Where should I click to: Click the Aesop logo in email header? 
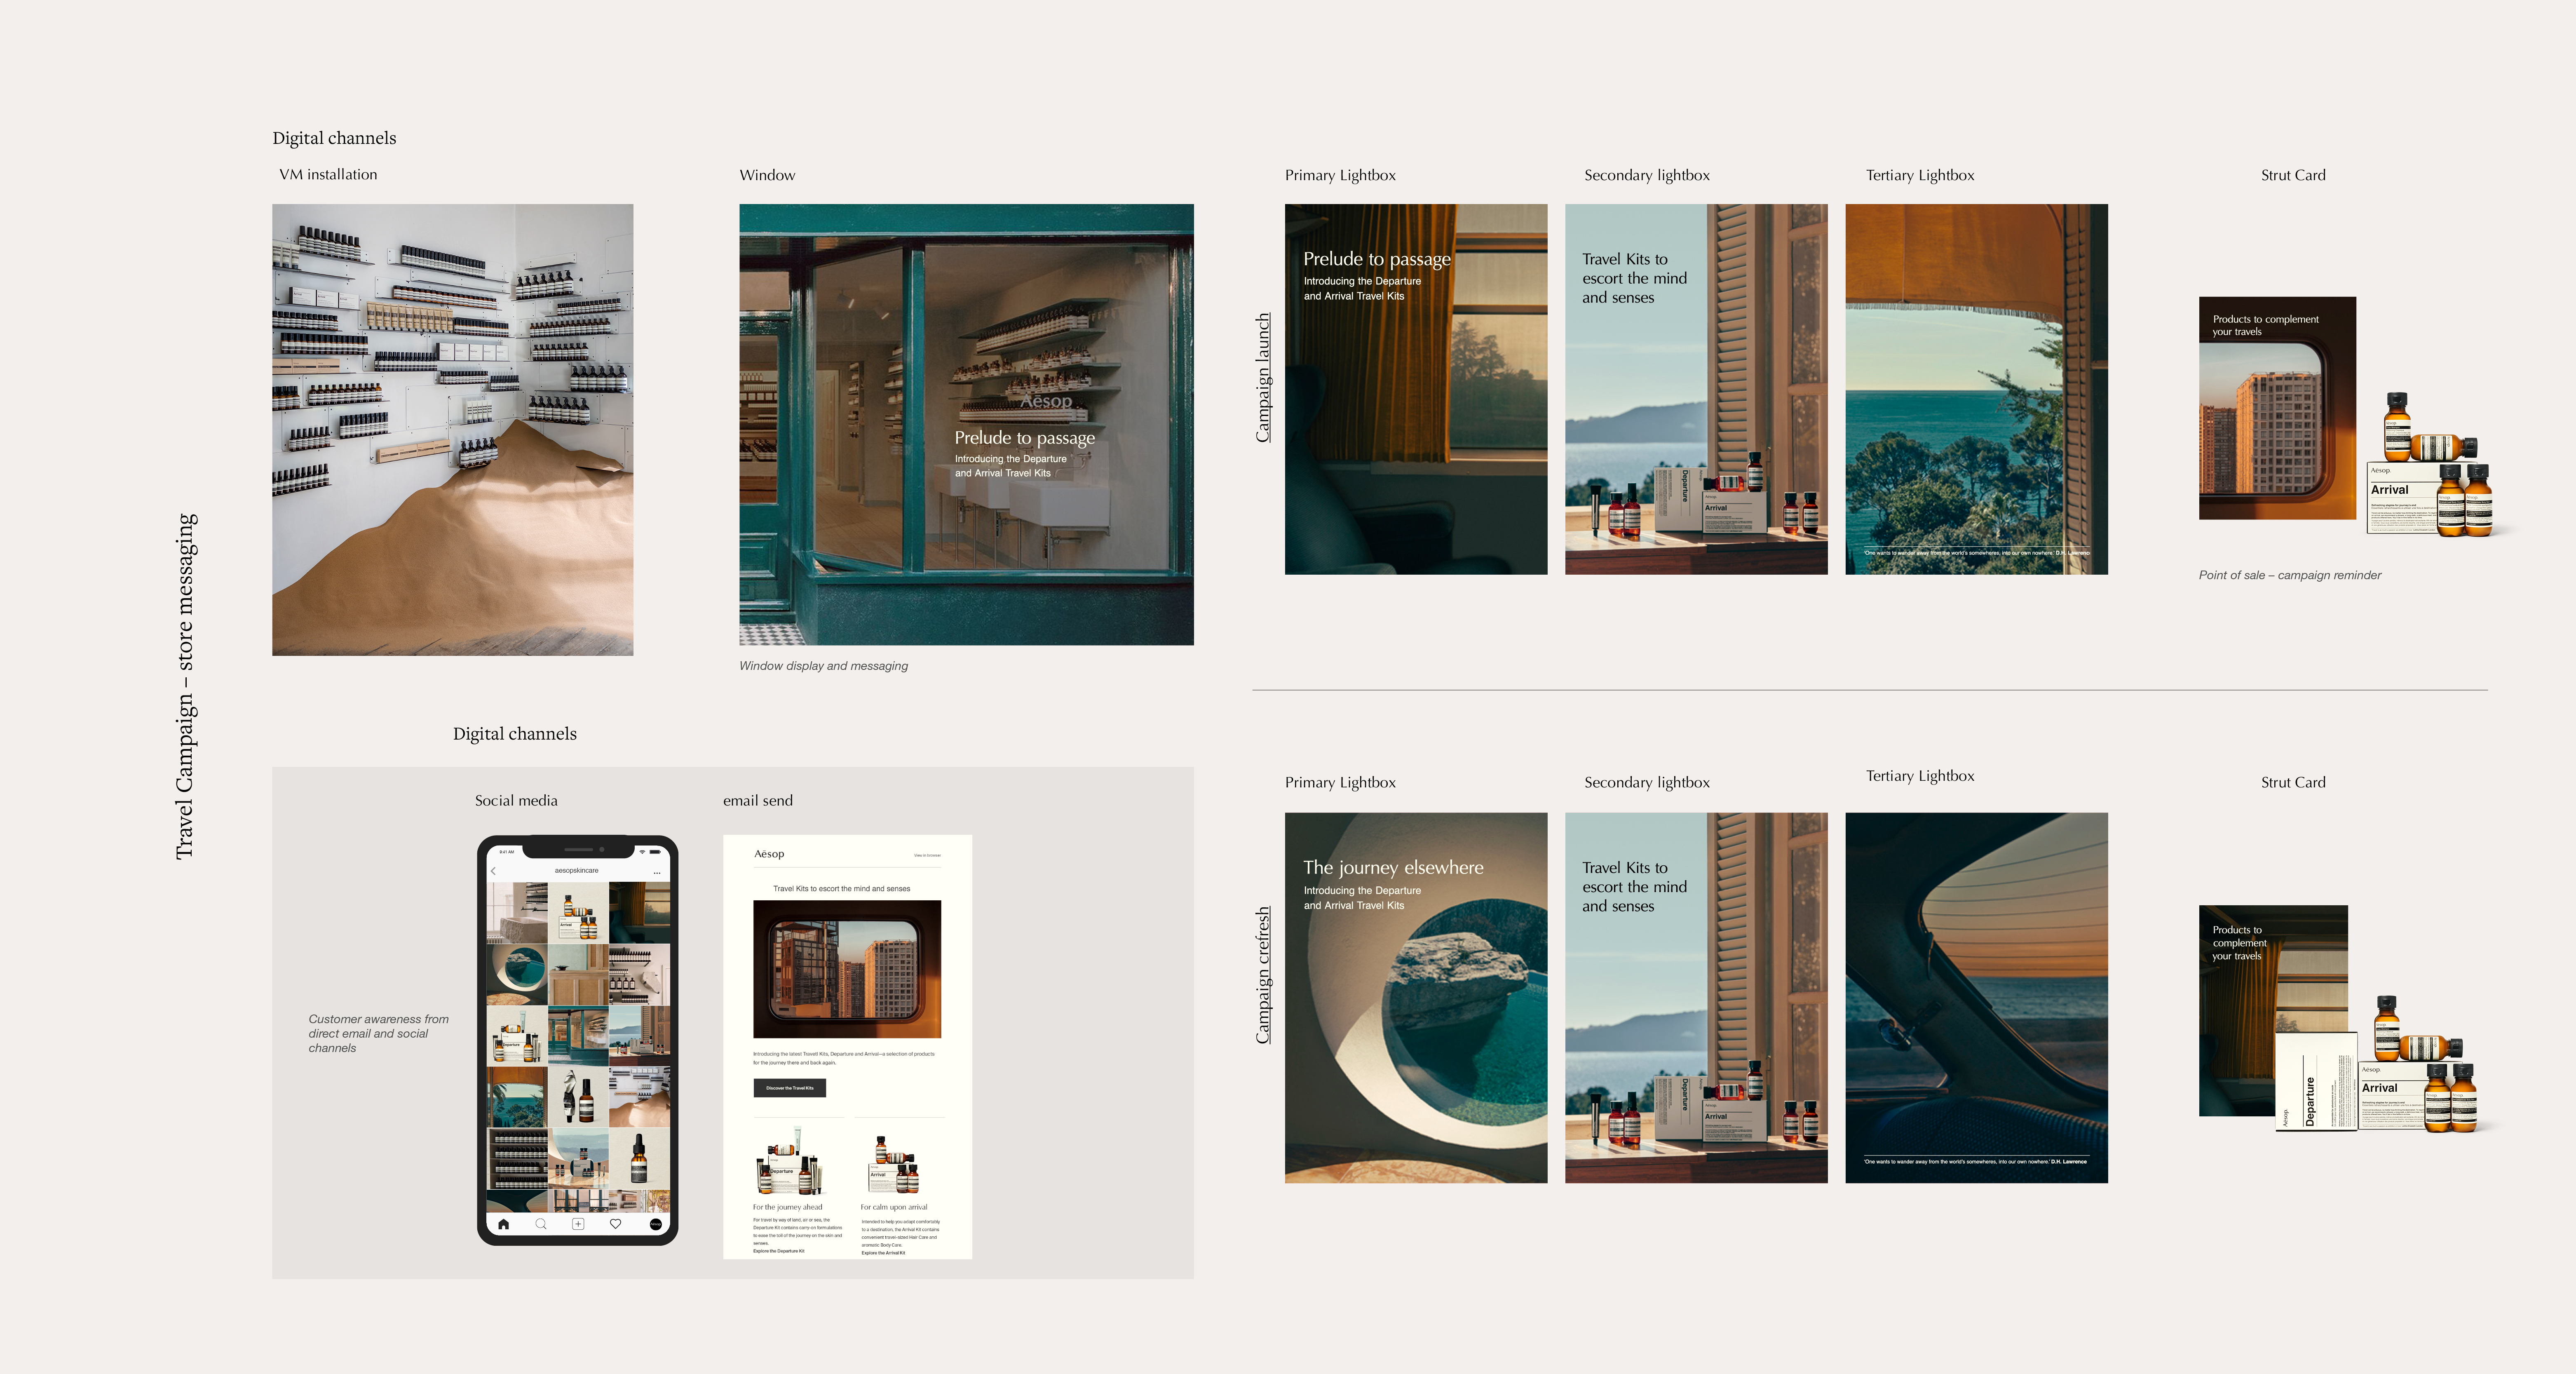[x=769, y=854]
